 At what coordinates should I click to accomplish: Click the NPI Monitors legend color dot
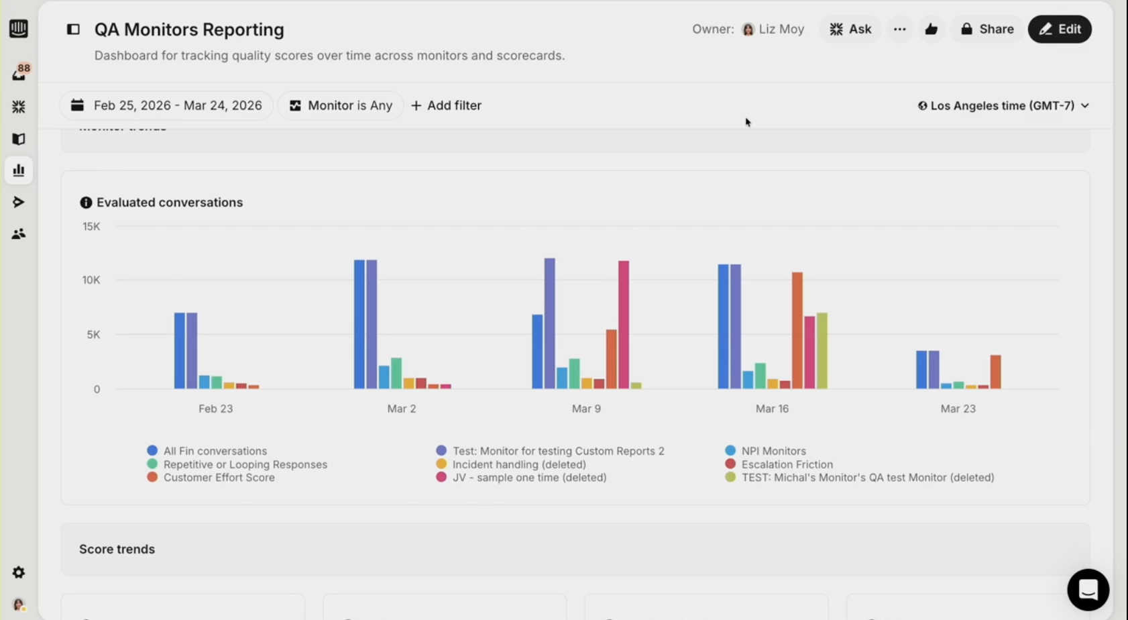[x=730, y=451]
